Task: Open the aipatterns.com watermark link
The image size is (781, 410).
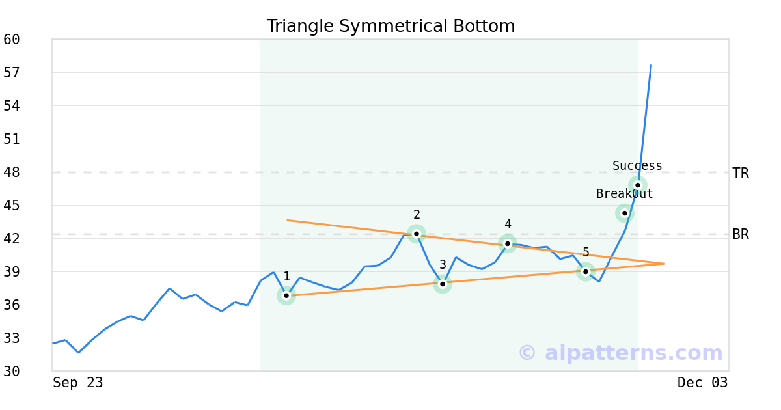Action: (x=620, y=353)
